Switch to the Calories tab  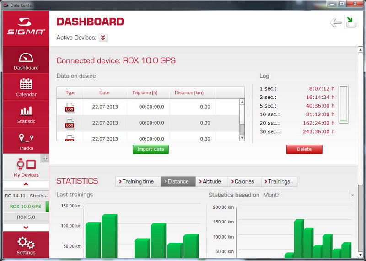pyautogui.click(x=244, y=181)
